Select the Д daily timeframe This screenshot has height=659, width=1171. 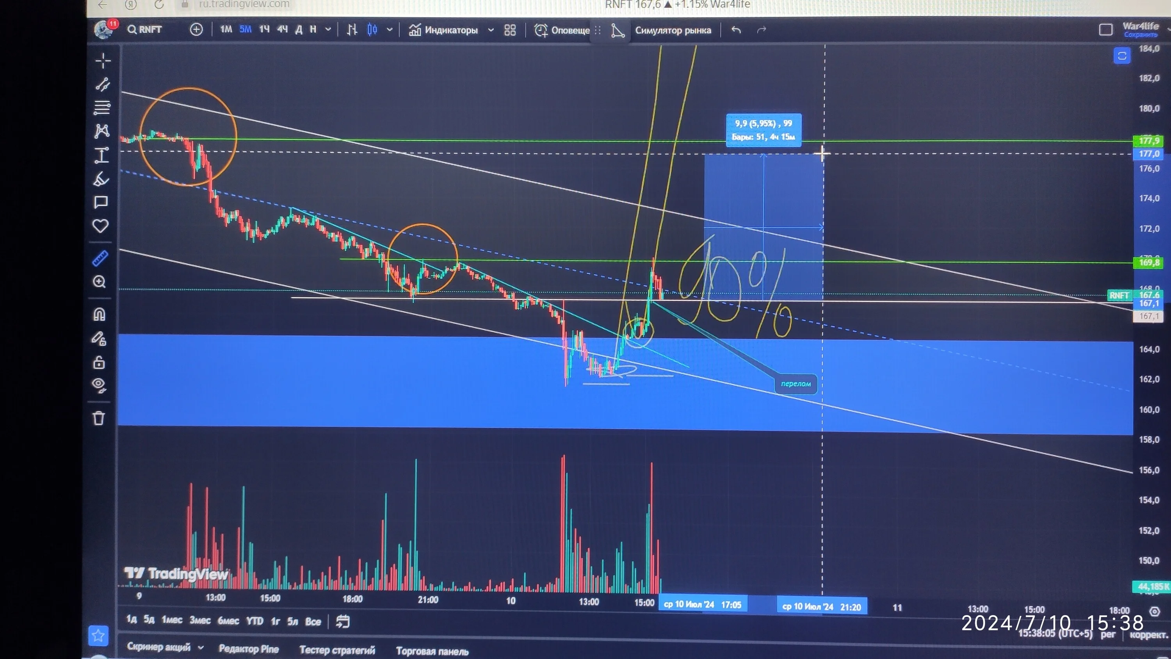299,30
